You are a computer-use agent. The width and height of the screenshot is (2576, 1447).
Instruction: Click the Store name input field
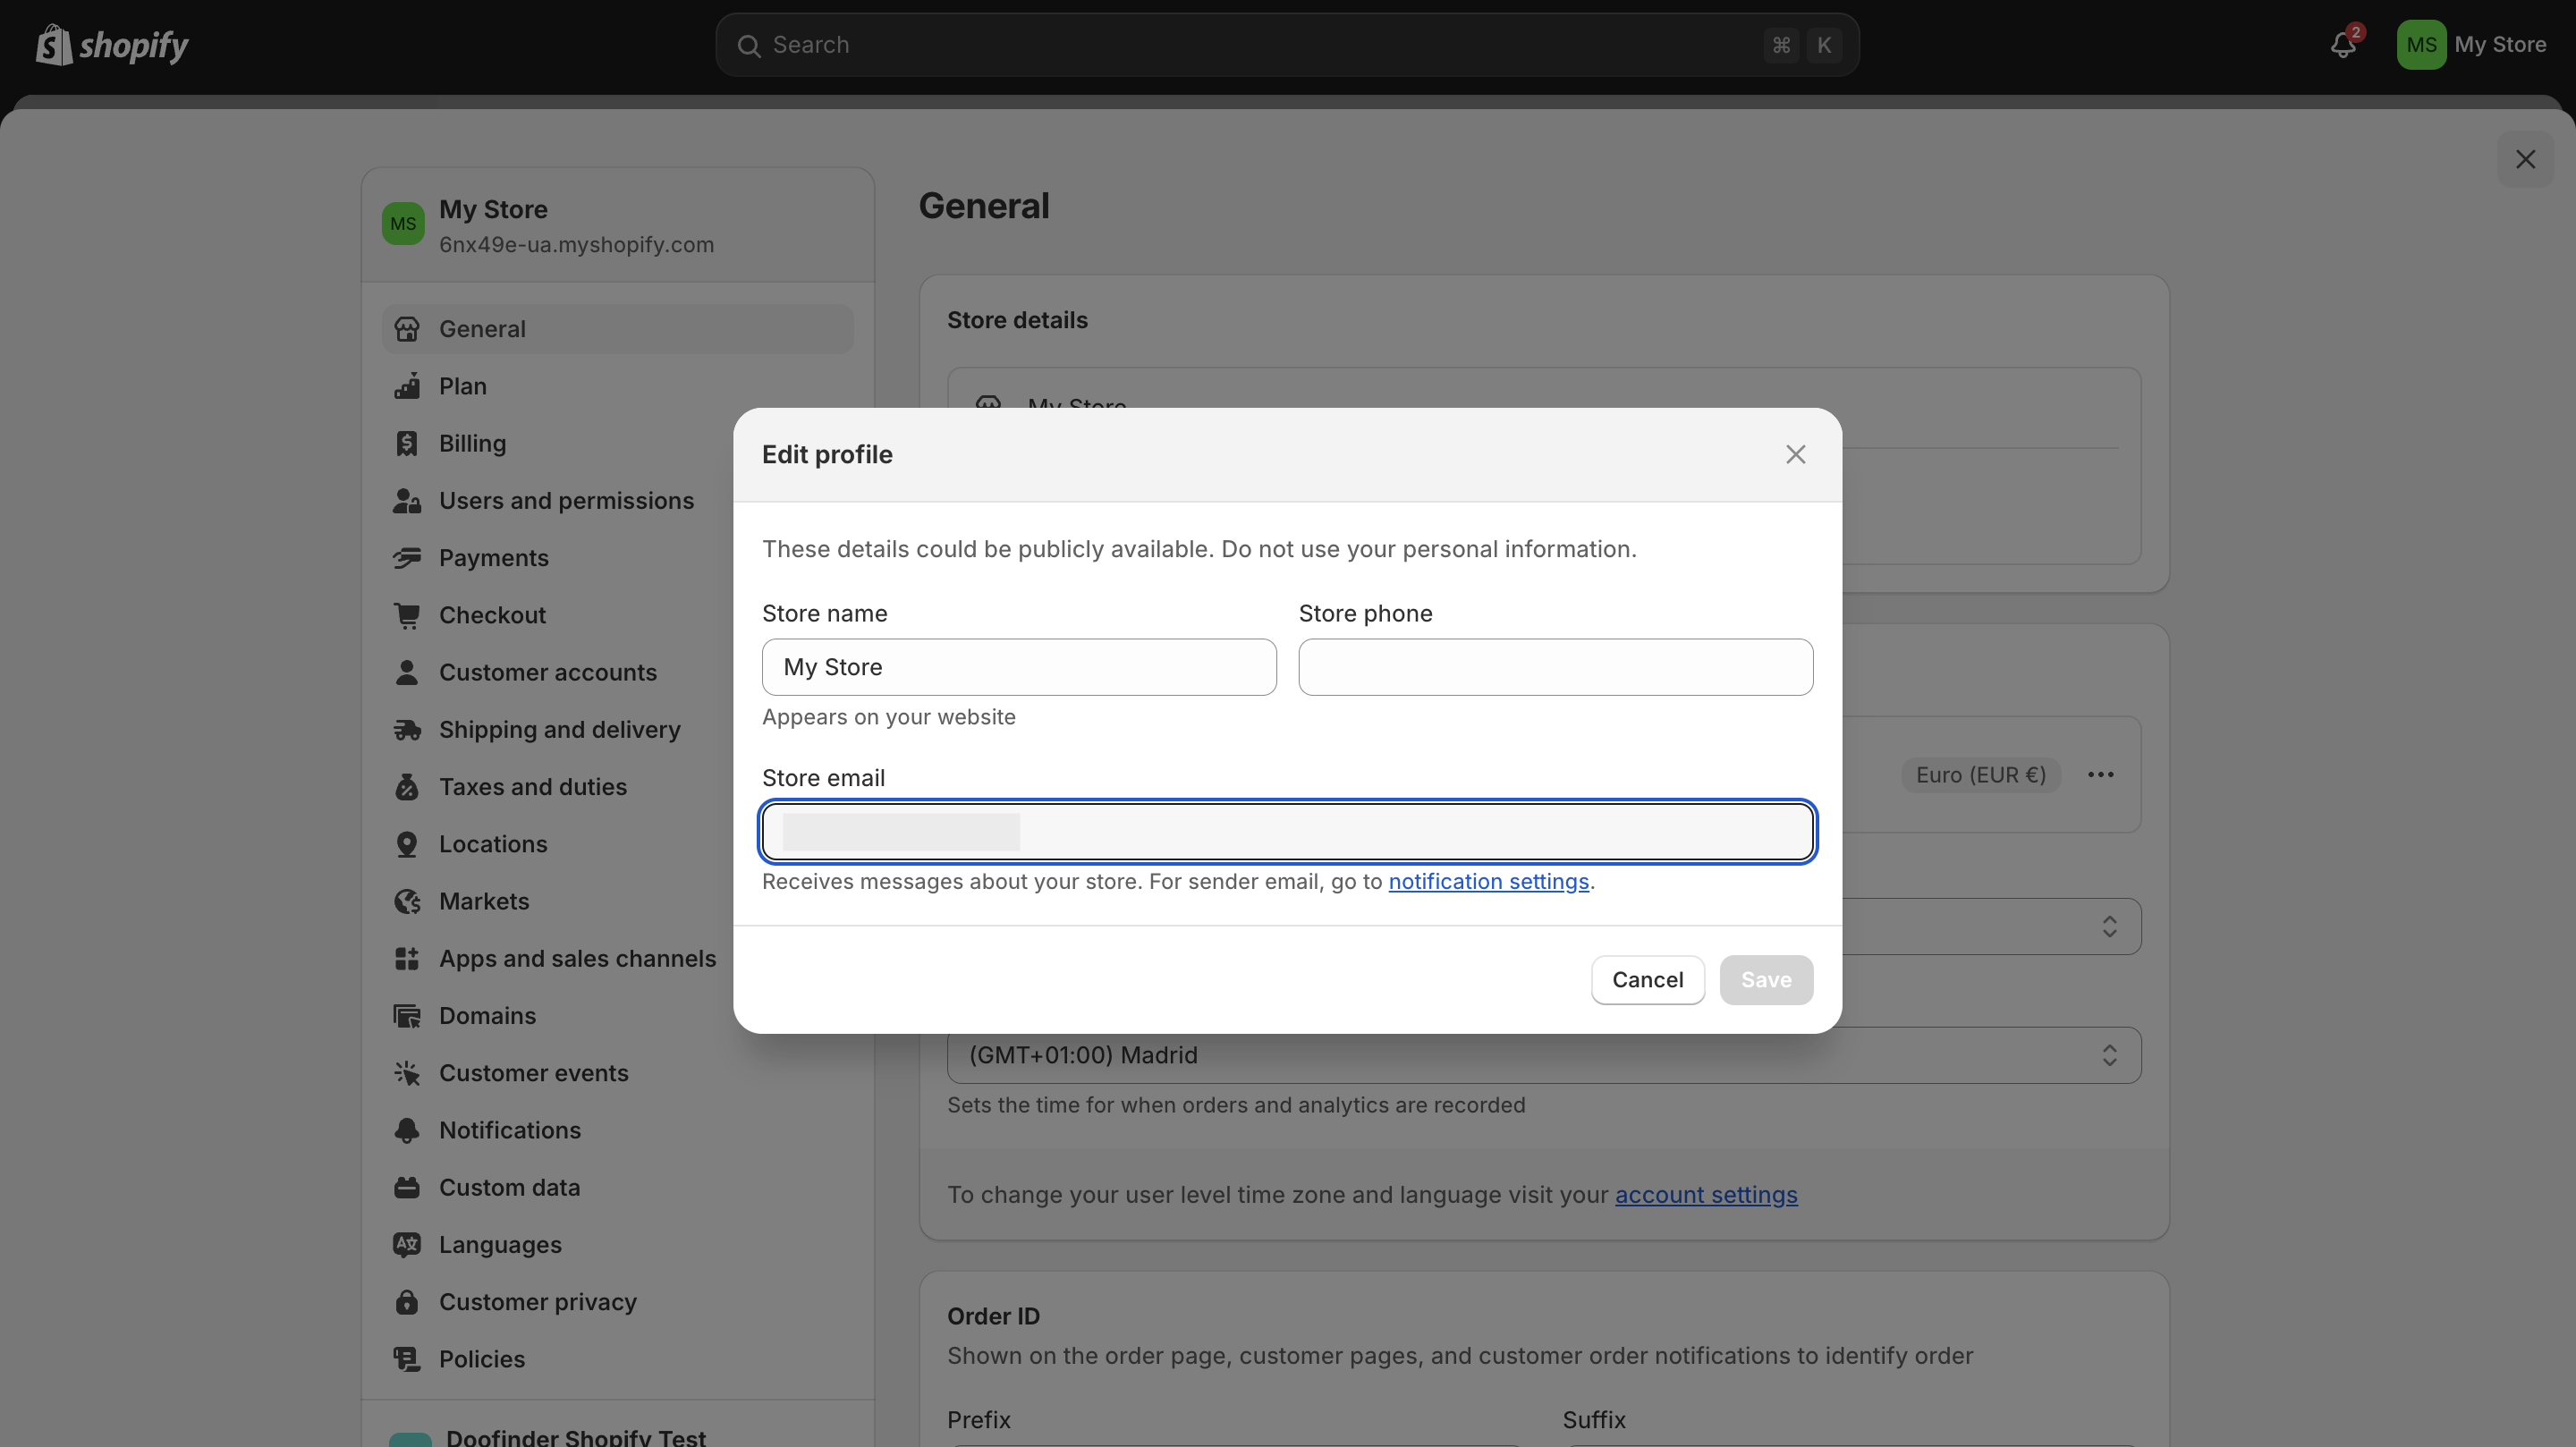(1017, 667)
